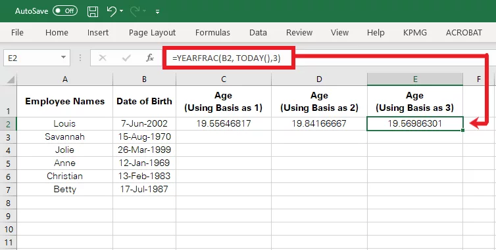The image size is (496, 250).
Task: Open the KPMG ribbon tab
Action: 414,33
